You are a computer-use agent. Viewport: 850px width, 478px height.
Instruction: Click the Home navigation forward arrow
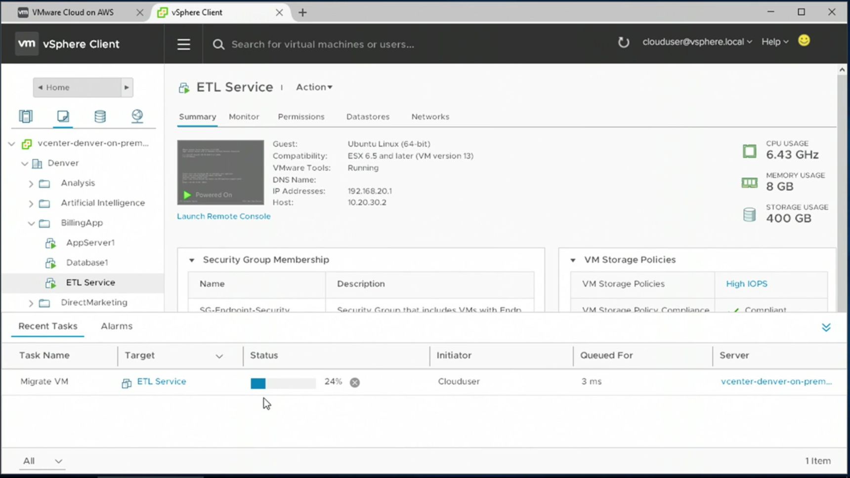(127, 87)
